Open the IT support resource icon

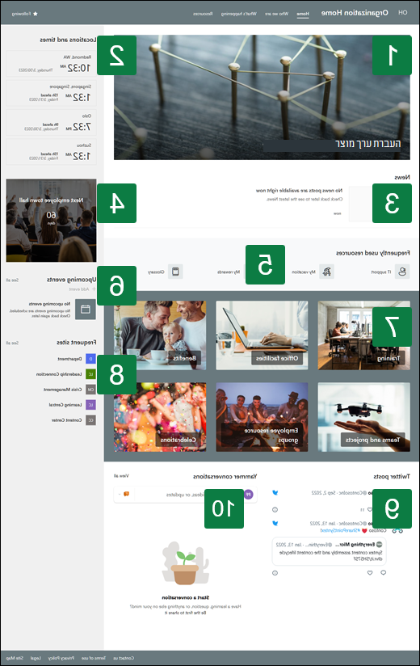pos(402,272)
